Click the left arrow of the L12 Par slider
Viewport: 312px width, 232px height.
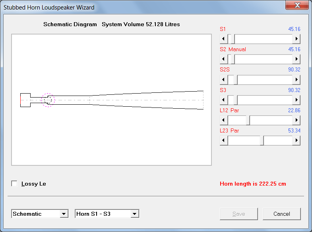click(x=224, y=120)
